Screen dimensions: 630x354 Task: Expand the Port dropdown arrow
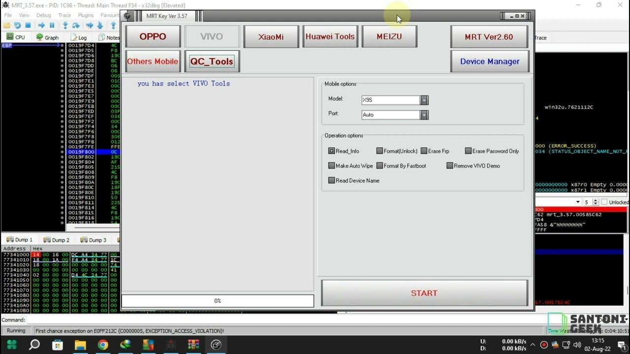(424, 115)
